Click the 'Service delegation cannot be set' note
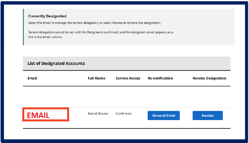Screen dimensions: 249x143 101,32
